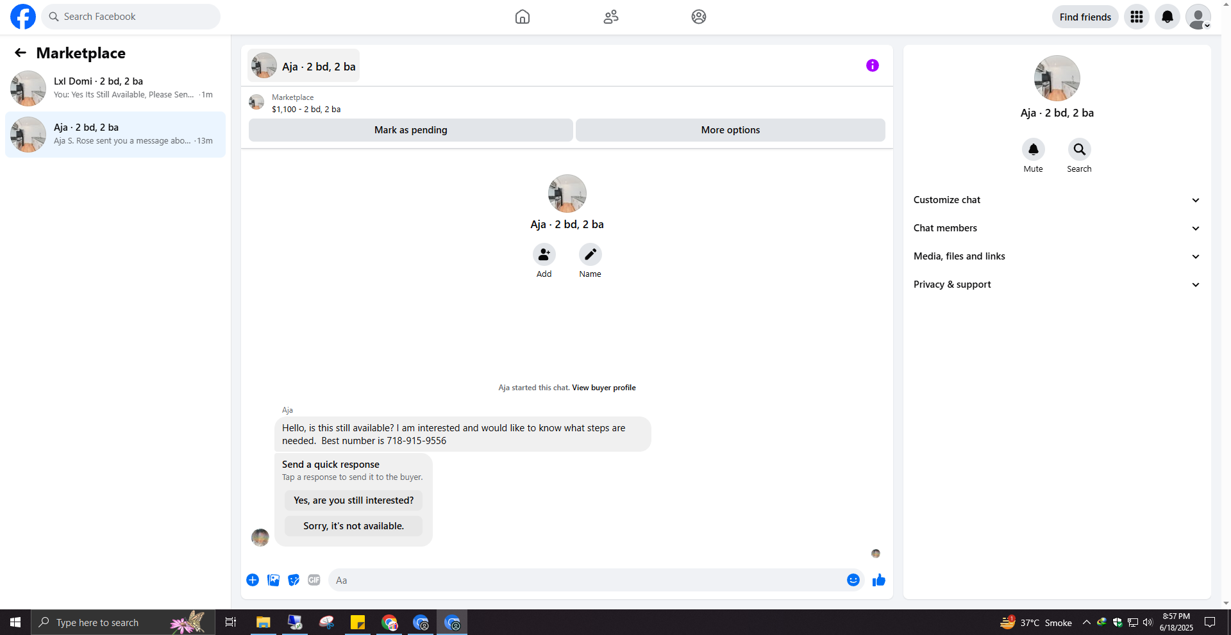
Task: Expand Customize chat section
Action: pyautogui.click(x=1057, y=200)
